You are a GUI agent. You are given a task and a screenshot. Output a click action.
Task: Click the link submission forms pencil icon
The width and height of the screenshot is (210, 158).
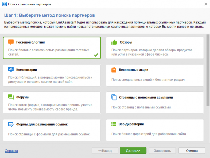coord(11,124)
